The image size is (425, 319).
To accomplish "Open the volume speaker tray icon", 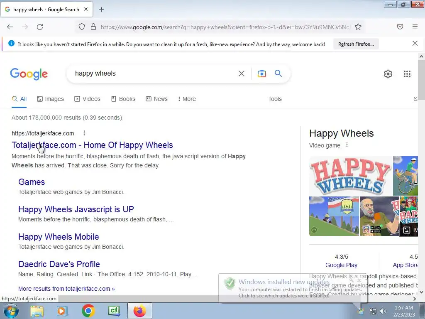I will click(383, 311).
